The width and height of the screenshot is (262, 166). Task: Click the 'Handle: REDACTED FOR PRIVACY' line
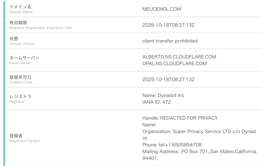coord(180,118)
